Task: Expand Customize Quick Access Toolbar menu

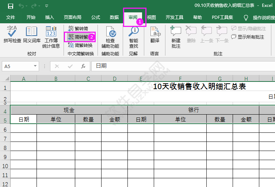Action: pyautogui.click(x=47, y=6)
